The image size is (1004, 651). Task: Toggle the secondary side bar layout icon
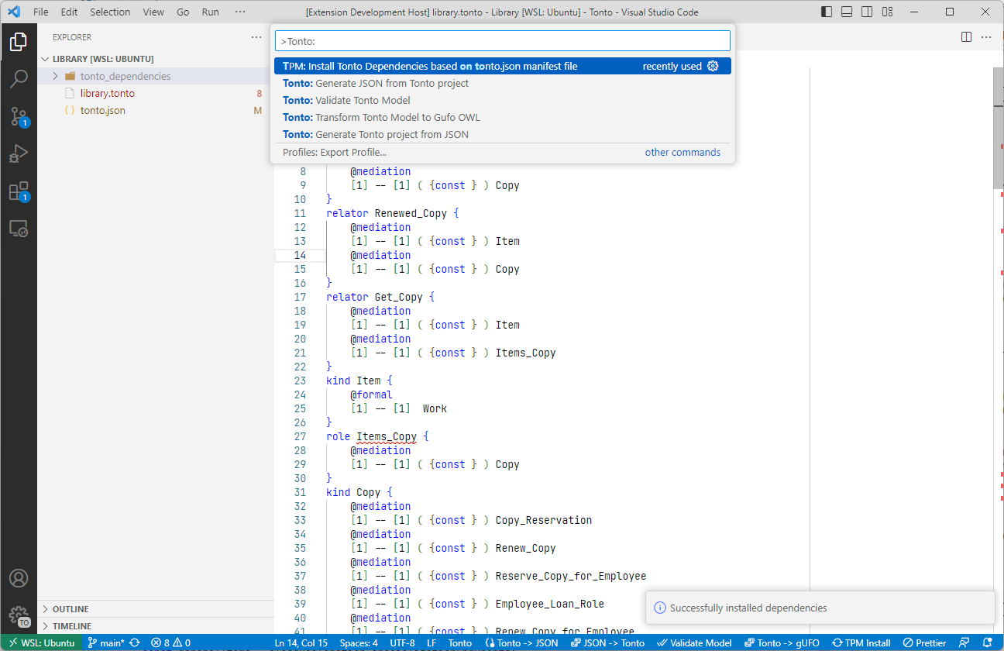click(x=868, y=12)
